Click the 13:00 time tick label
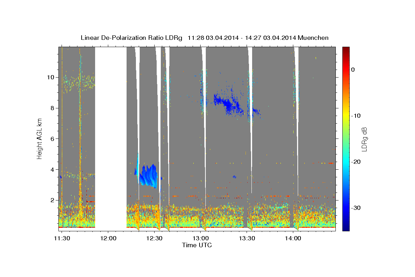Viewport: 415px width, 277px height. point(201,238)
